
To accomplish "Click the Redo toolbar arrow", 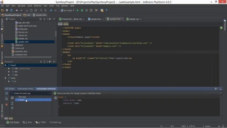I will (x=21, y=10).
